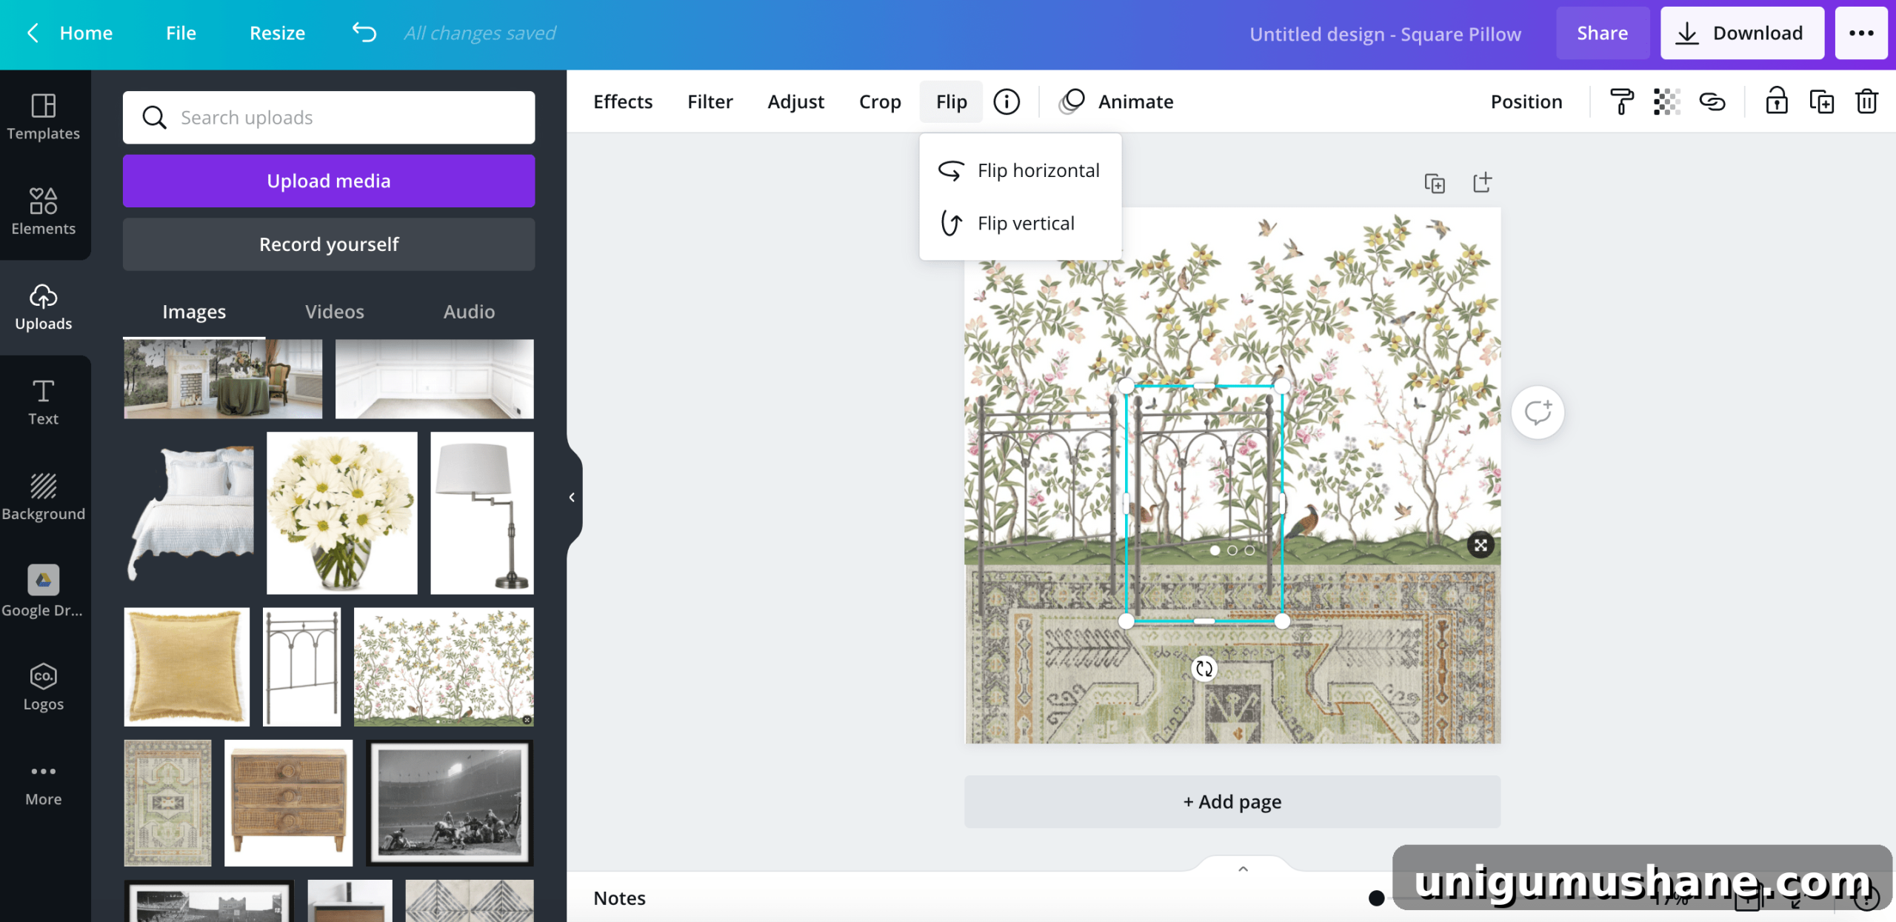
Task: Delete the selected element with trash icon
Action: [1866, 101]
